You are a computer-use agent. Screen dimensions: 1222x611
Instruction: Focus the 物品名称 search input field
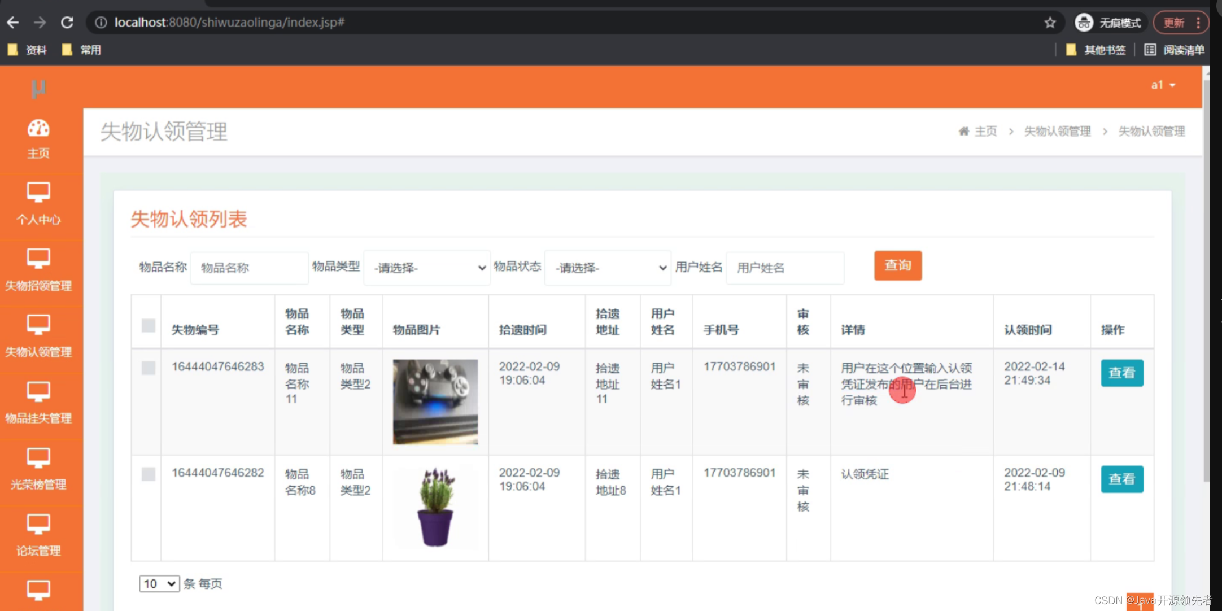point(249,268)
